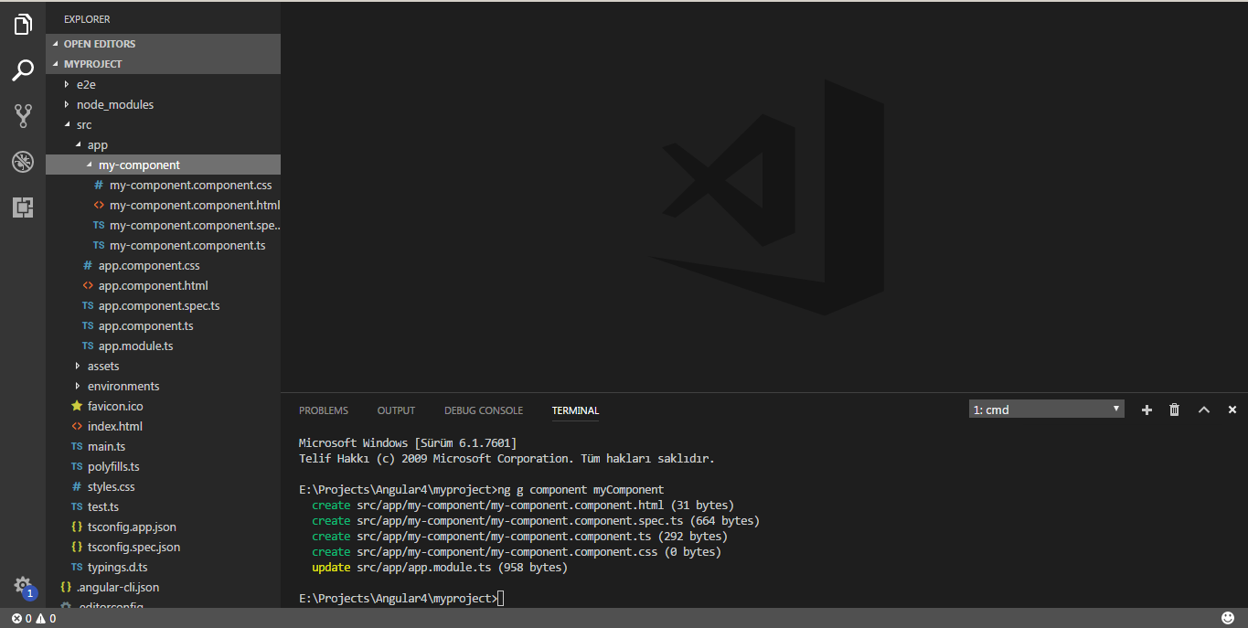The image size is (1248, 628).
Task: Expand the node_modules folder
Action: [163, 104]
